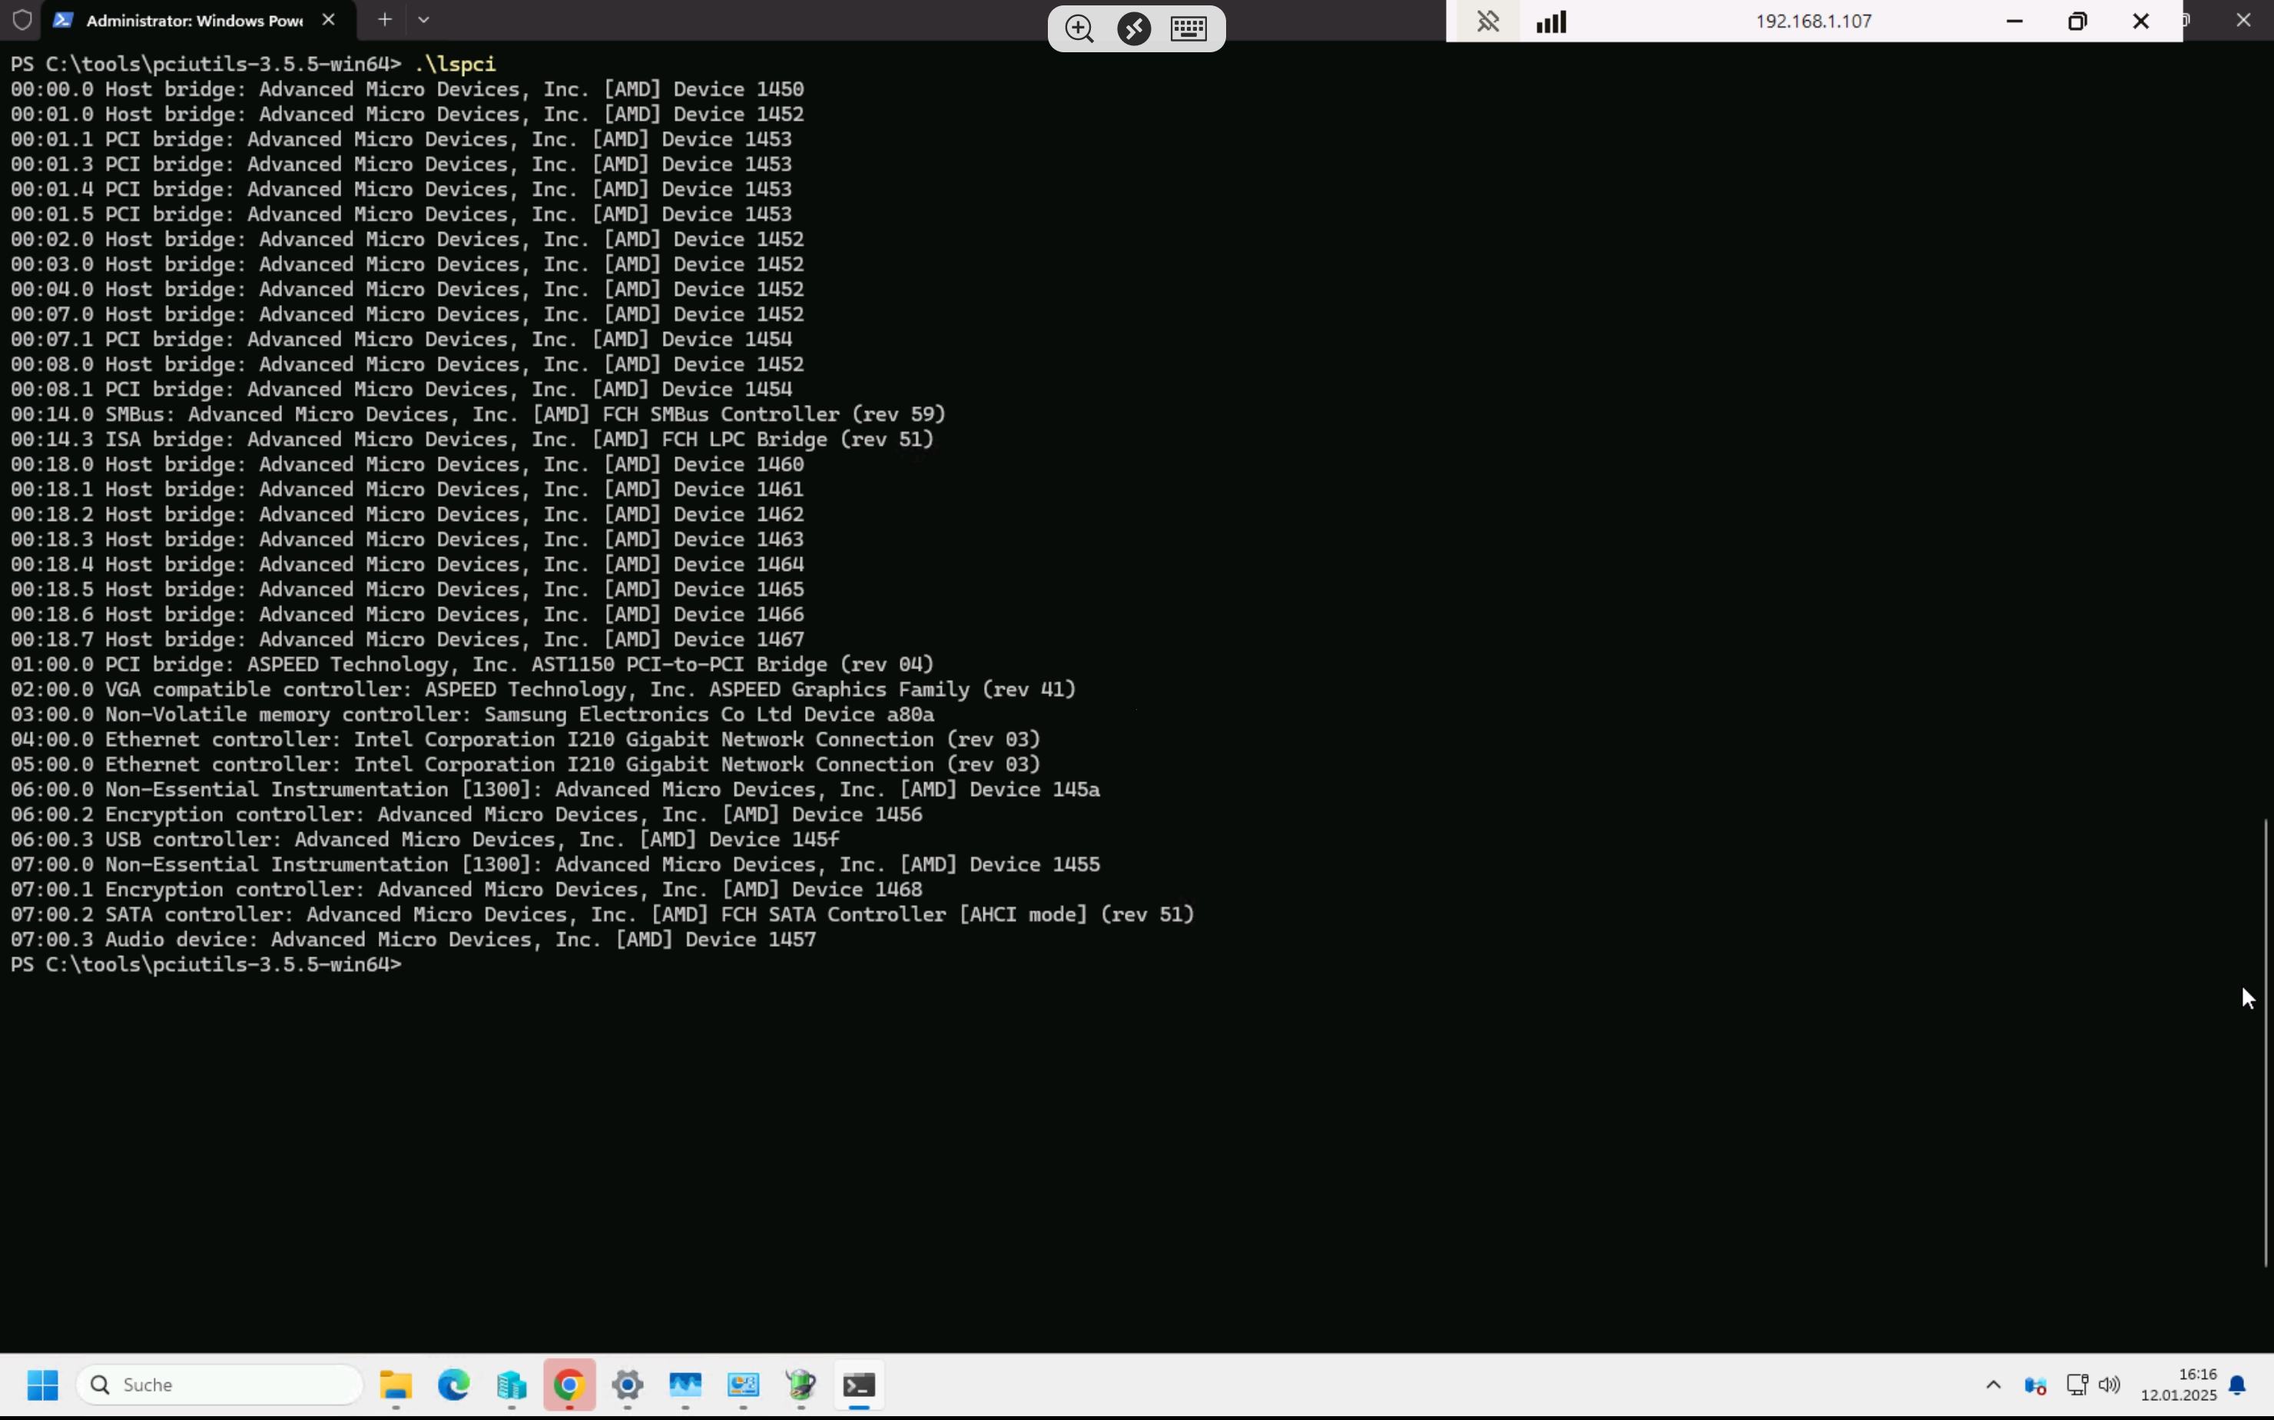This screenshot has height=1420, width=2274.
Task: Focus the Terminal icon on the taskbar
Action: [859, 1385]
